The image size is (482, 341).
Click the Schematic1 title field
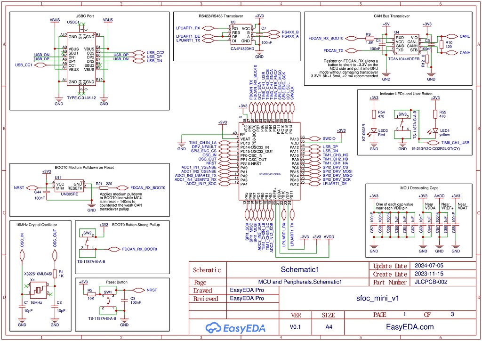click(300, 270)
